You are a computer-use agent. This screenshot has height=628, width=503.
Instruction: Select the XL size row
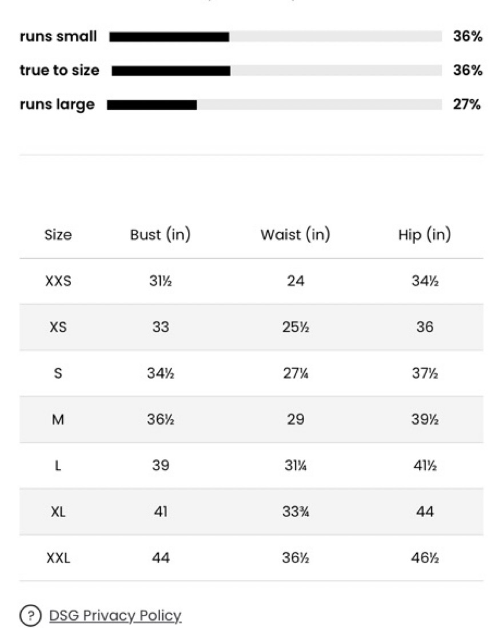coord(251,511)
